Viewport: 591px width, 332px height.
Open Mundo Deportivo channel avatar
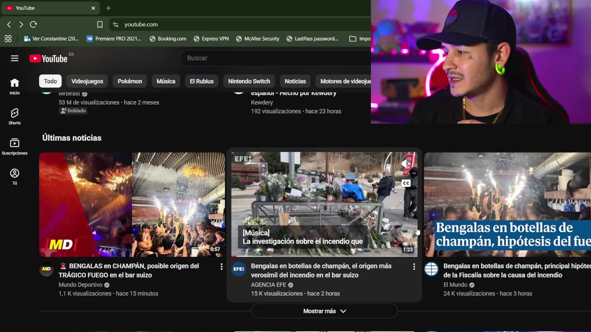click(46, 269)
